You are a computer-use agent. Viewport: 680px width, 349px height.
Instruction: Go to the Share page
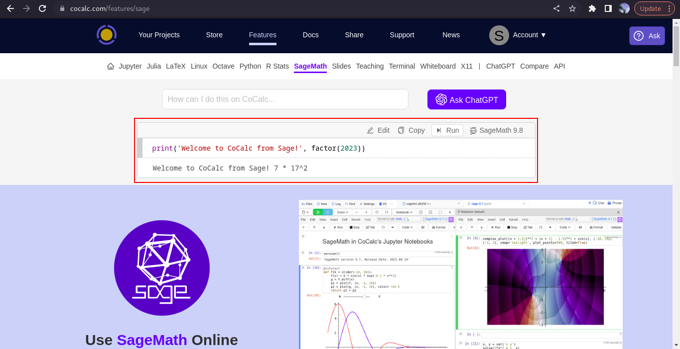tap(354, 35)
